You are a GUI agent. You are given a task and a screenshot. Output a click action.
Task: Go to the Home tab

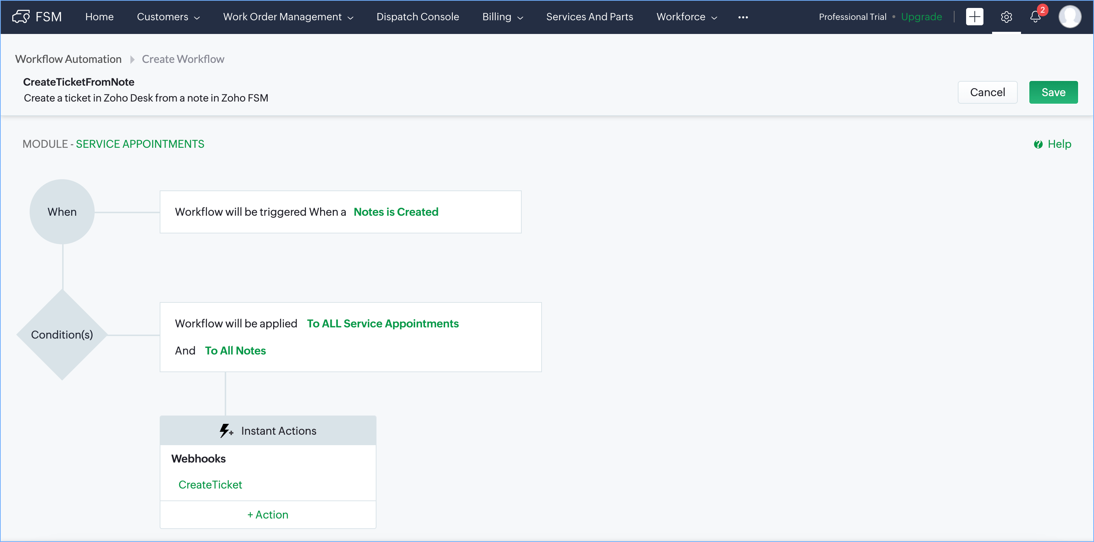coord(99,17)
